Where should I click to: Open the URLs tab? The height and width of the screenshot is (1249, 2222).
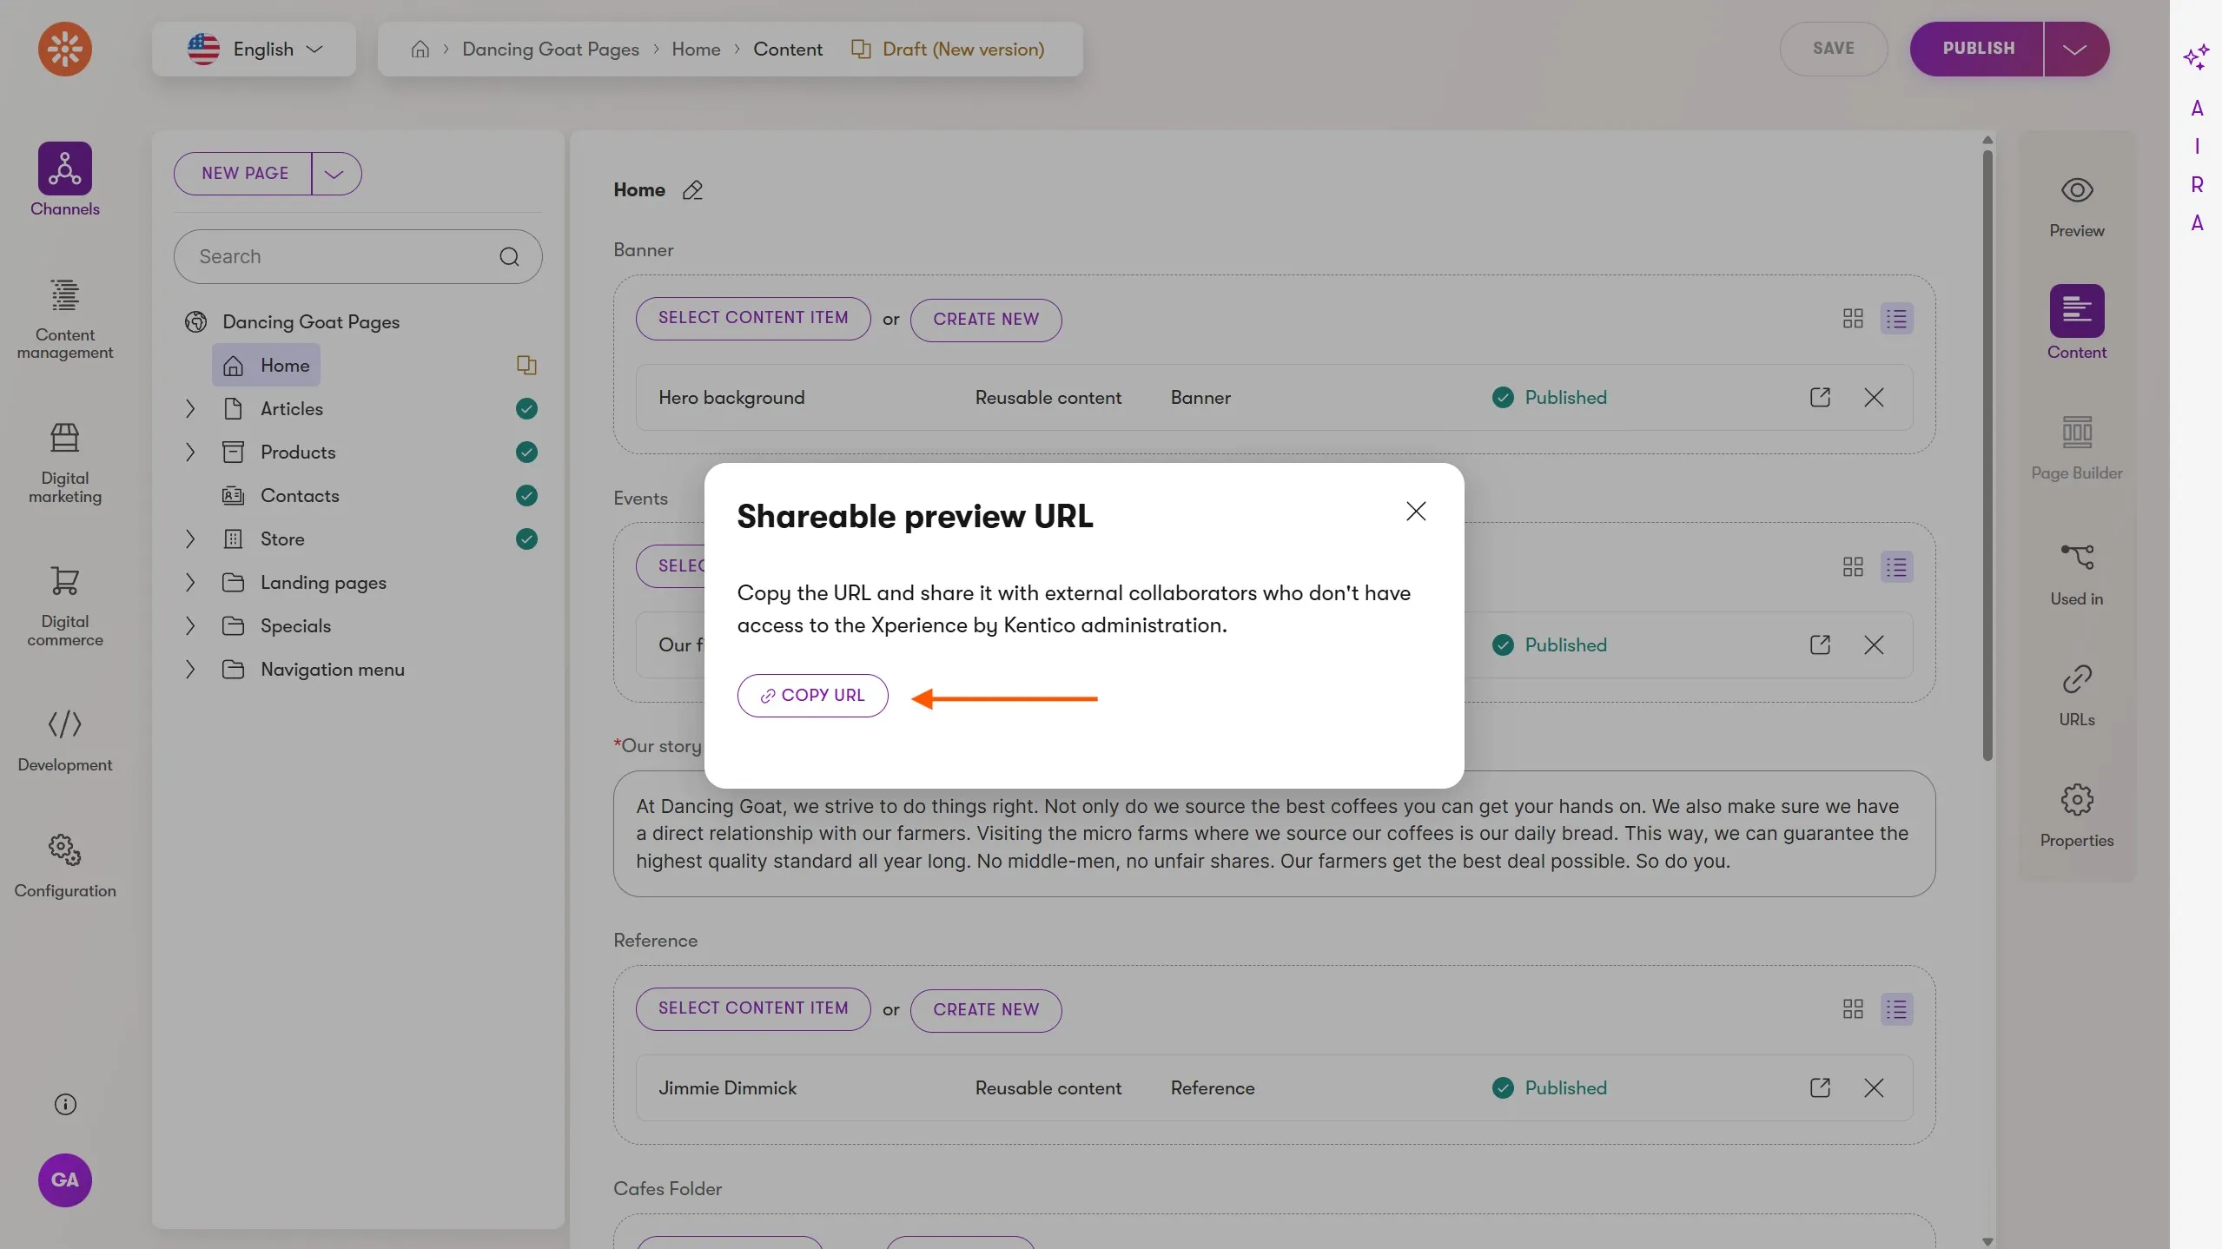tap(2076, 695)
